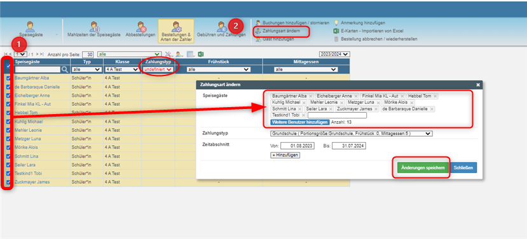Open Zahlungstyp Grundschule dropdown in dialog

(x=351, y=133)
